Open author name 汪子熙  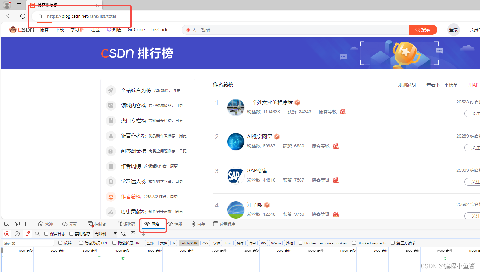(255, 205)
